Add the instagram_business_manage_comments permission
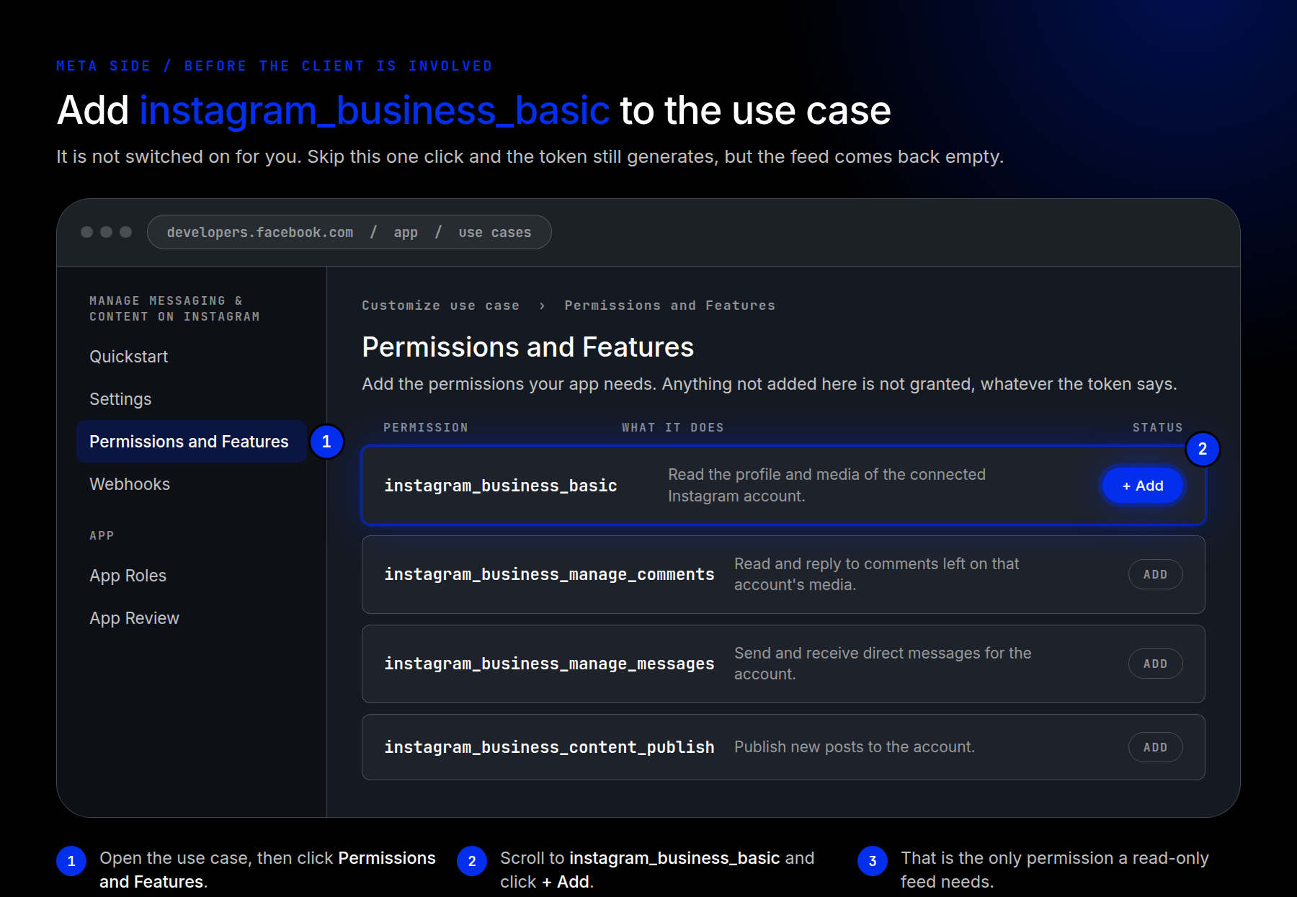Image resolution: width=1297 pixels, height=897 pixels. point(1155,574)
